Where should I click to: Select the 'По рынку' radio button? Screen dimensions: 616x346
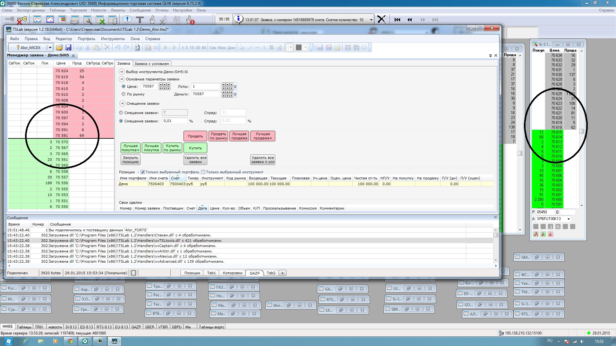pyautogui.click(x=124, y=94)
